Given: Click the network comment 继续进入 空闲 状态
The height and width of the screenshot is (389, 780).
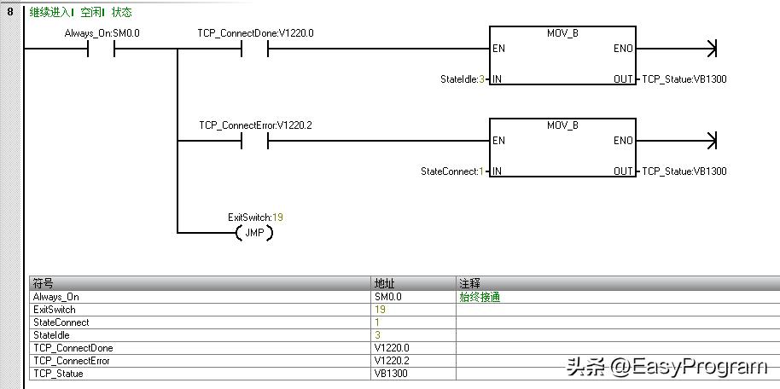Looking at the screenshot, I should [80, 13].
